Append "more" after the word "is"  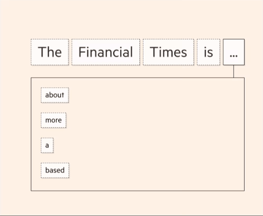[x=53, y=120]
